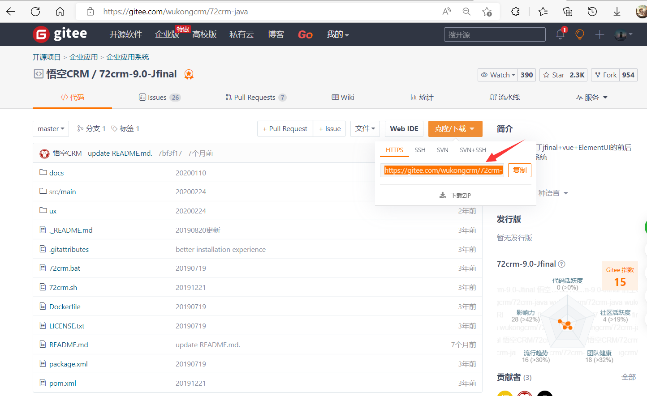The width and height of the screenshot is (647, 396).
Task: Select the SVN clone tab
Action: [443, 150]
